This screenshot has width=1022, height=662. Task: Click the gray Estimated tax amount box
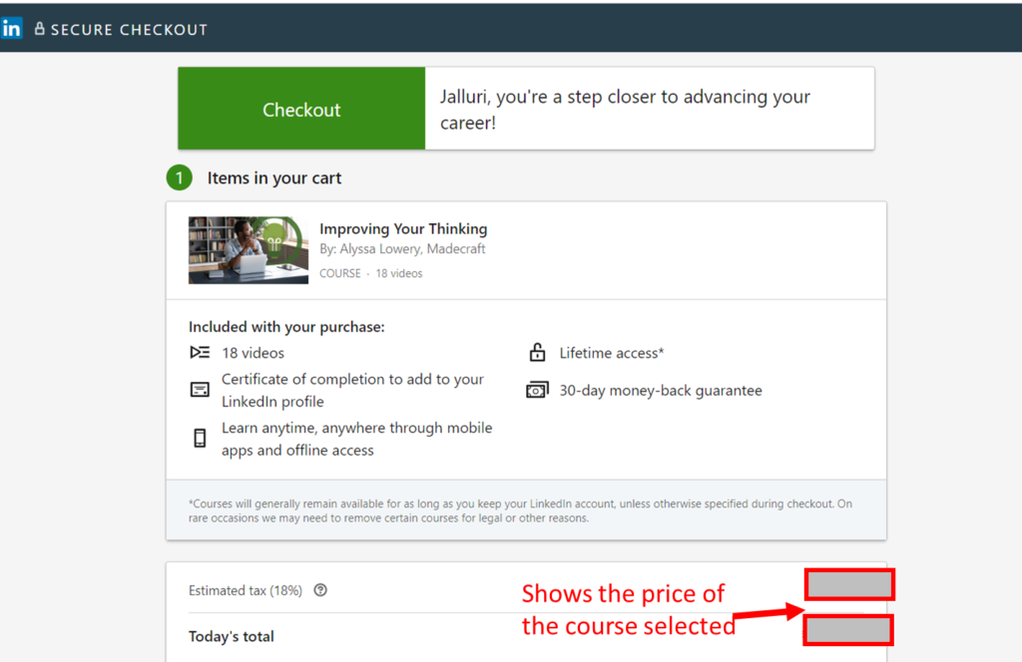[849, 585]
